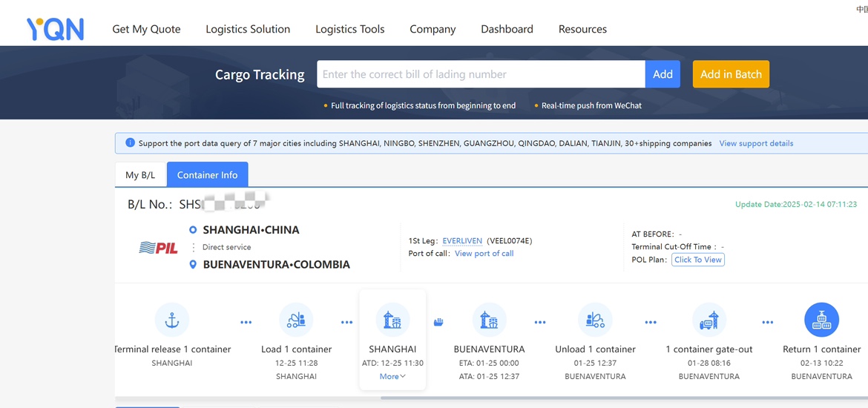Click the AT BEFORE label
The image size is (868, 408).
pyautogui.click(x=653, y=234)
